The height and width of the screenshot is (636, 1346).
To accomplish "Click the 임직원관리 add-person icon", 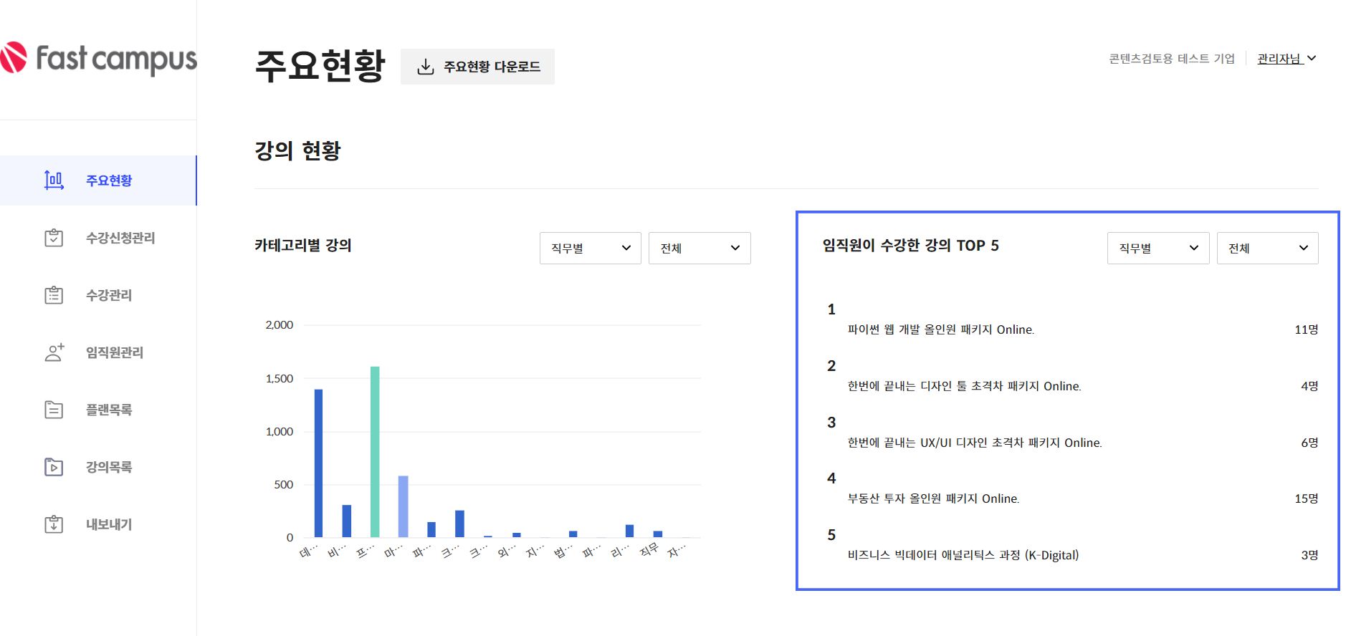I will [x=54, y=352].
